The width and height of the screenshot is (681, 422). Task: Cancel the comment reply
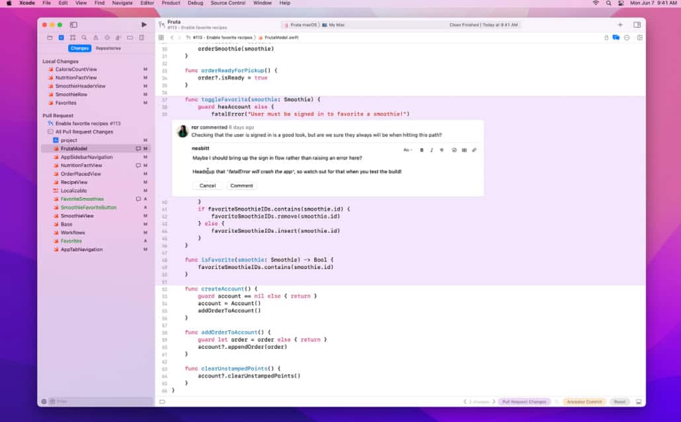tap(208, 186)
